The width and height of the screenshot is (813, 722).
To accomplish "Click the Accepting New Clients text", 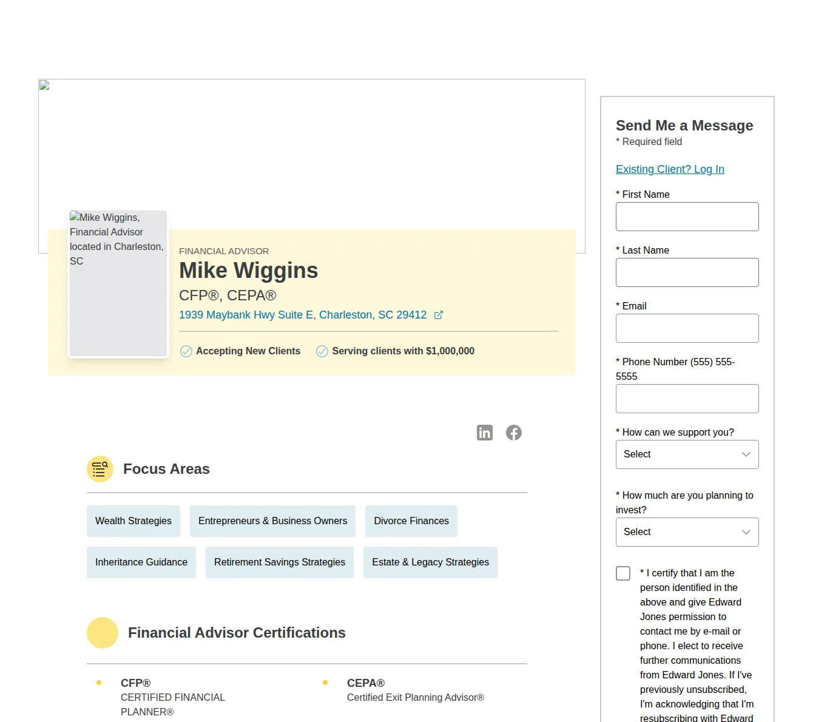I will tap(248, 351).
